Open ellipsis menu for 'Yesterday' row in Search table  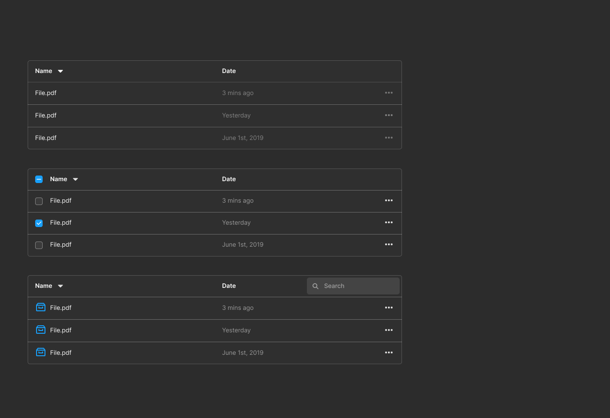pyautogui.click(x=389, y=330)
